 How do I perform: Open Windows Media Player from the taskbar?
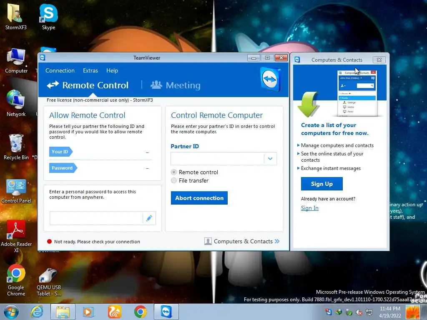pos(88,312)
